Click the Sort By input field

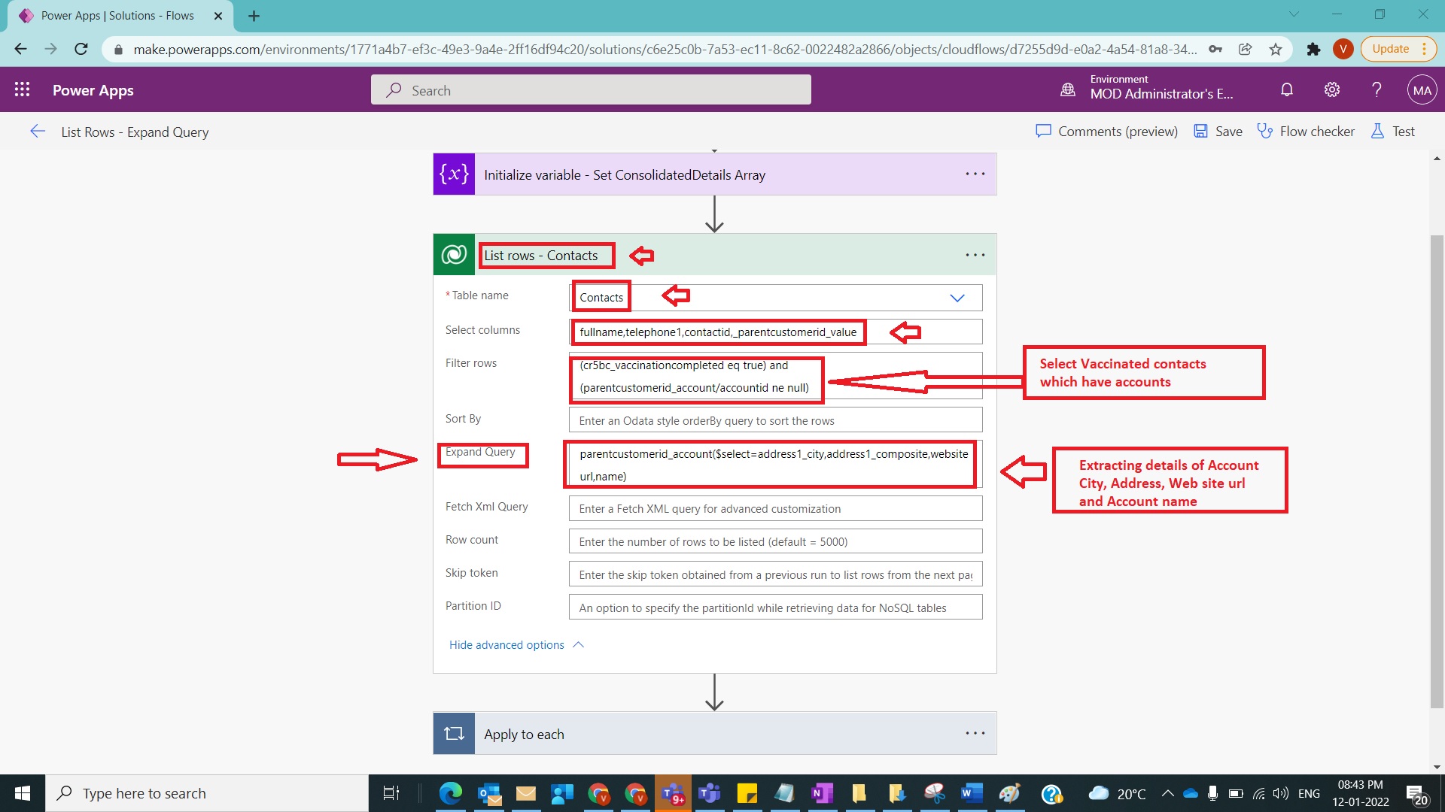point(775,420)
